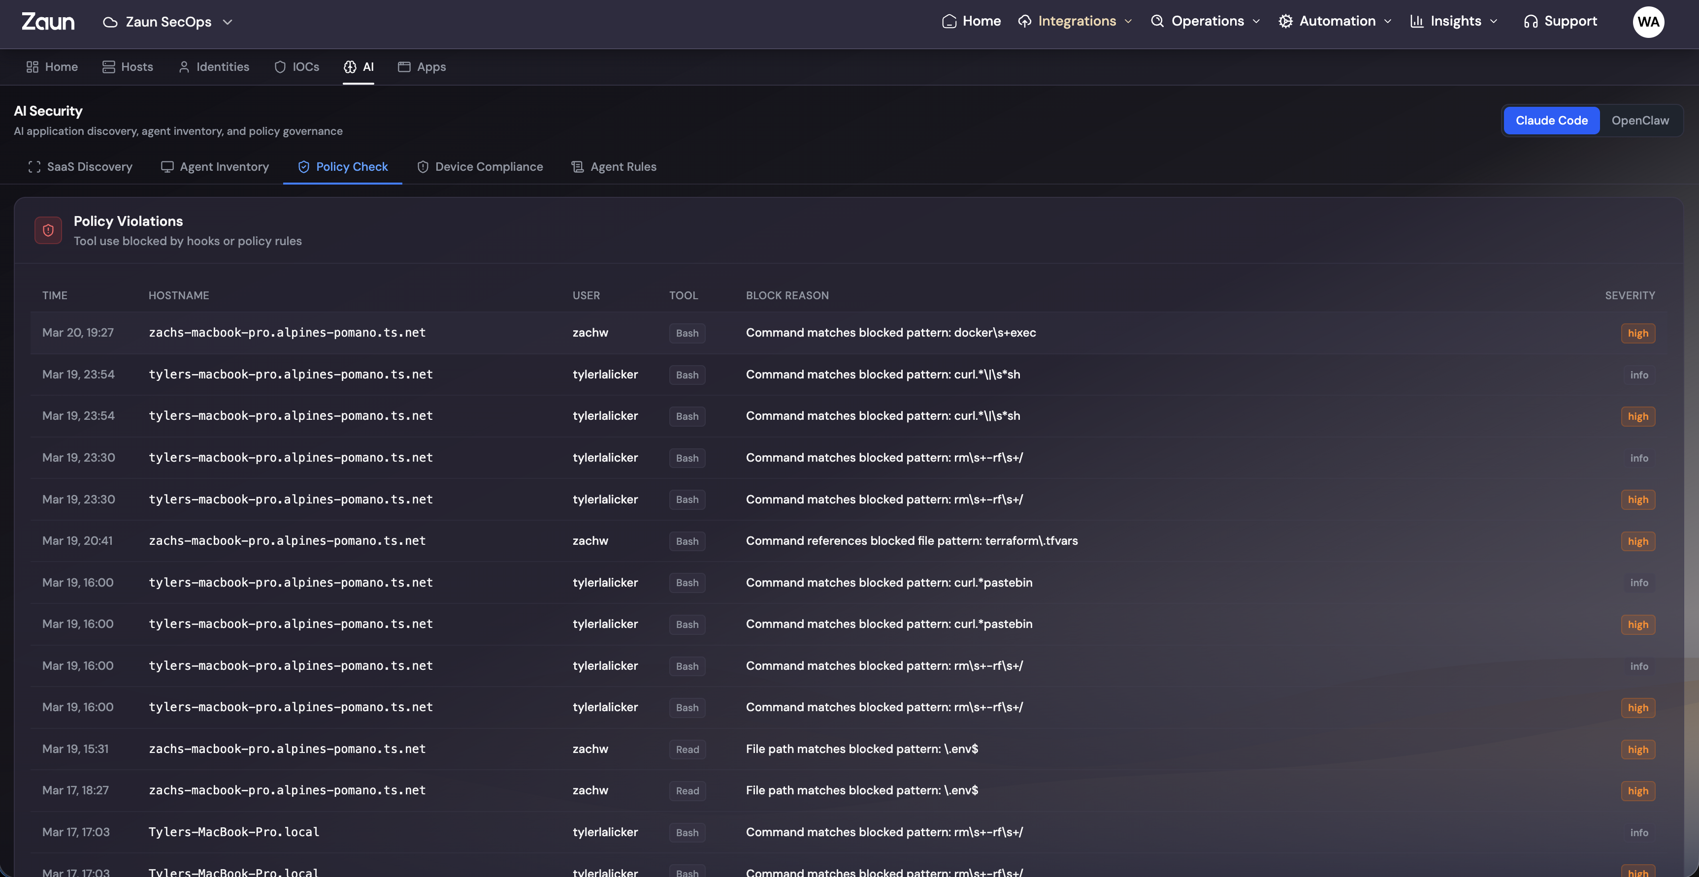The image size is (1699, 877).
Task: Click the Zaun logo
Action: click(x=48, y=22)
